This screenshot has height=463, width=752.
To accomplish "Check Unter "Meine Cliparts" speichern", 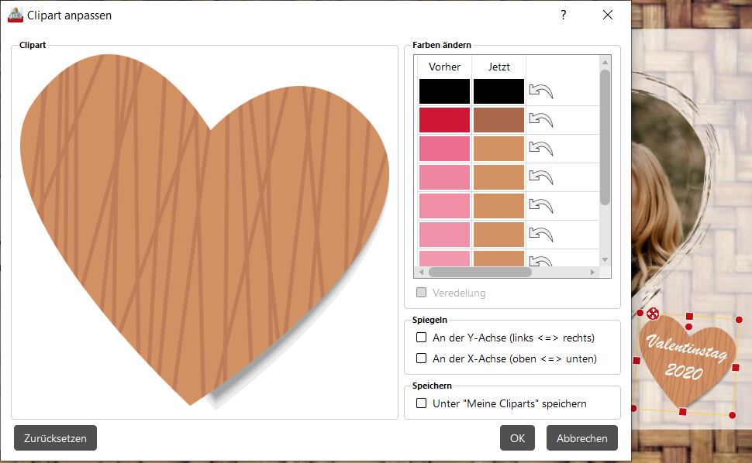I will coord(422,403).
